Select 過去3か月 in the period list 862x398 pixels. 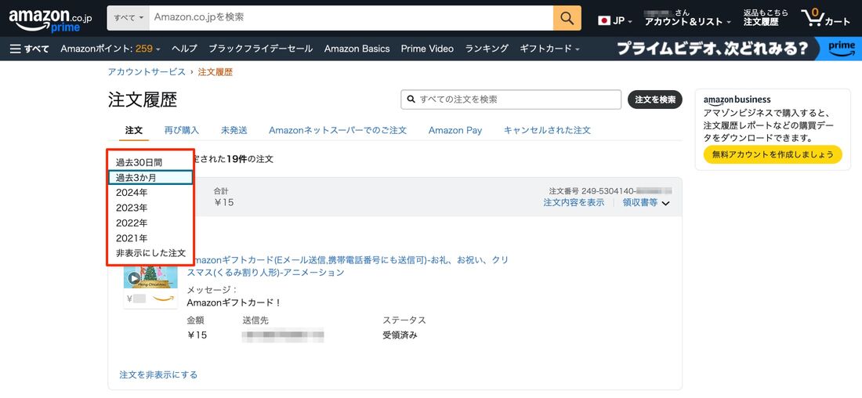pyautogui.click(x=150, y=178)
